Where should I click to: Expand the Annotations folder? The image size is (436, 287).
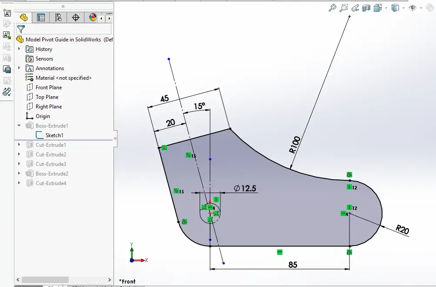tap(19, 68)
